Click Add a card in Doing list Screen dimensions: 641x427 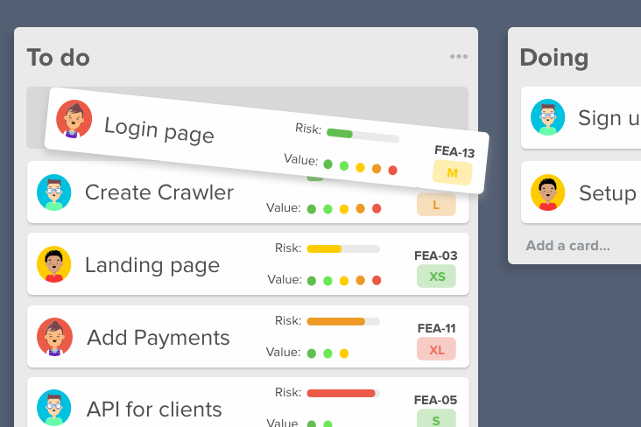(567, 246)
